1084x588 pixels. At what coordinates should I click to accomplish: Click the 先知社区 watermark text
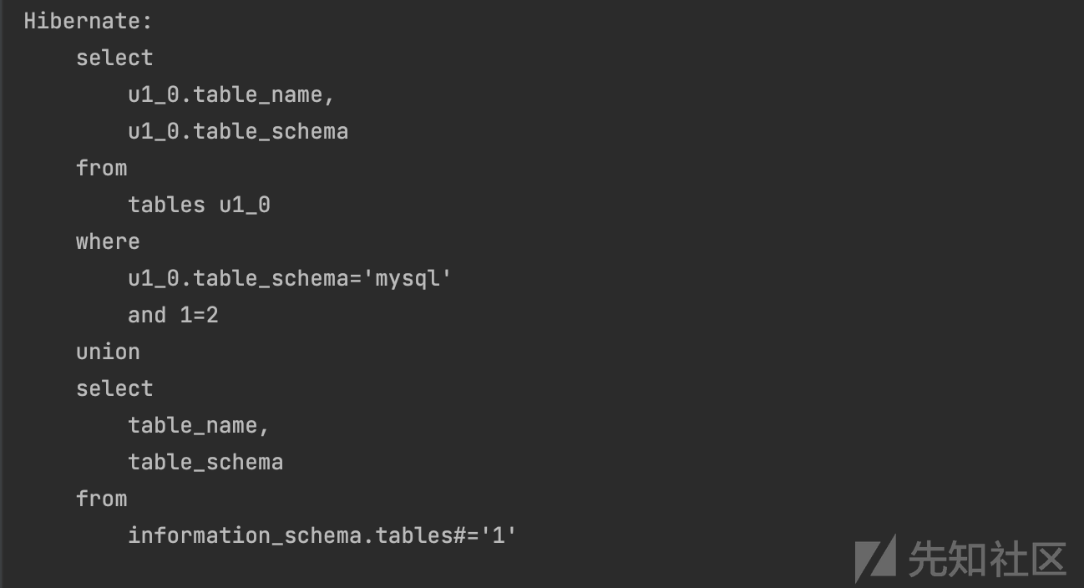[988, 559]
